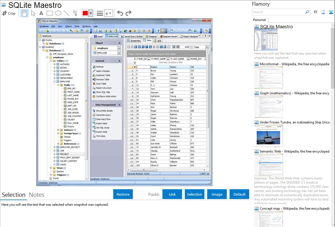This screenshot has width=335, height=227.
Task: Open the Personal tab
Action: (x=259, y=20)
